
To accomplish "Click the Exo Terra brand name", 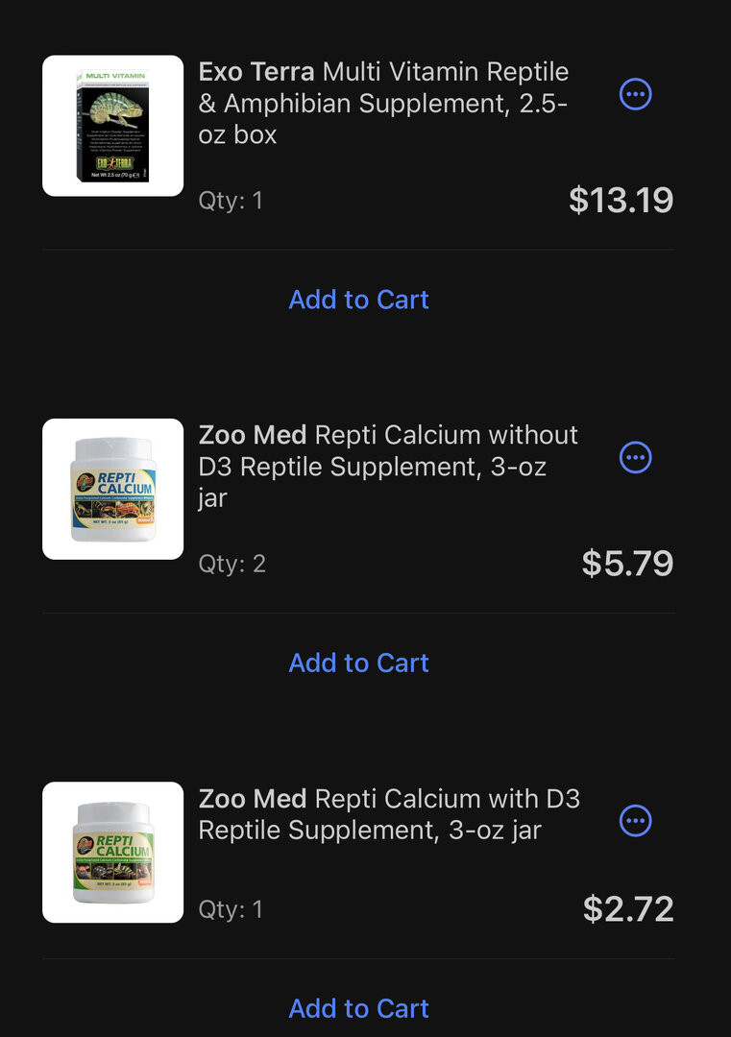I will 256,72.
